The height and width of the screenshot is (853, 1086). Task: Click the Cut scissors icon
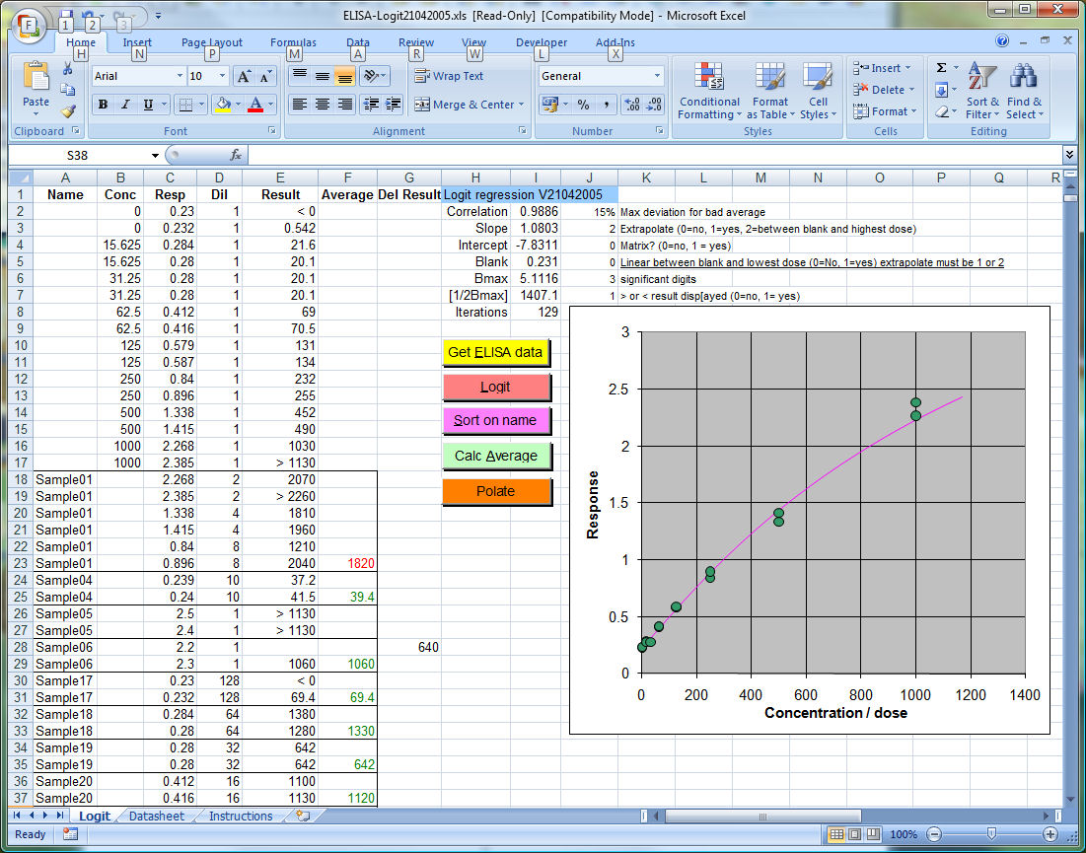pos(68,69)
